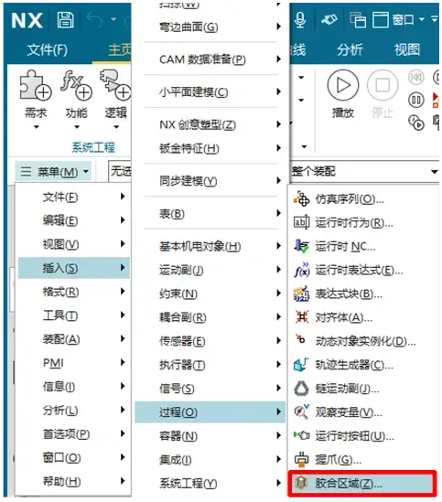Click the Undo arrow icon

(x=95, y=20)
